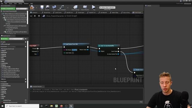The height and width of the screenshot is (108, 192).
Task: Add a new macro with the Macros plus
Action: coord(25,79)
